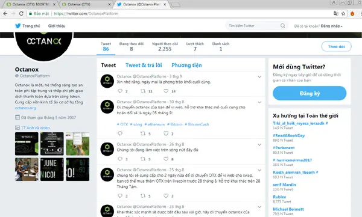View Lượt thích 7 likes
The height and width of the screenshot is (217, 362).
coord(195,46)
